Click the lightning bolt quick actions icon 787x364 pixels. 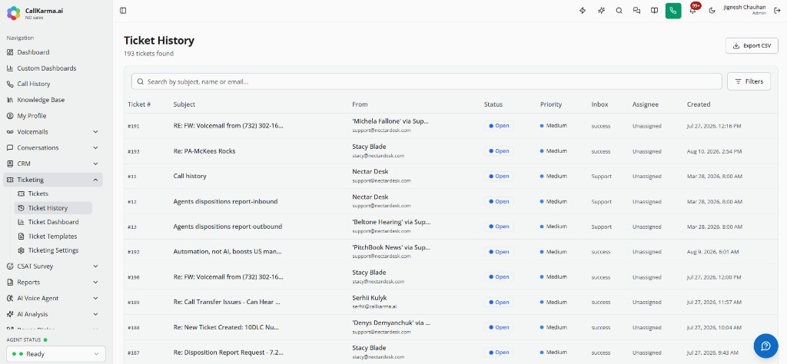[x=583, y=11]
